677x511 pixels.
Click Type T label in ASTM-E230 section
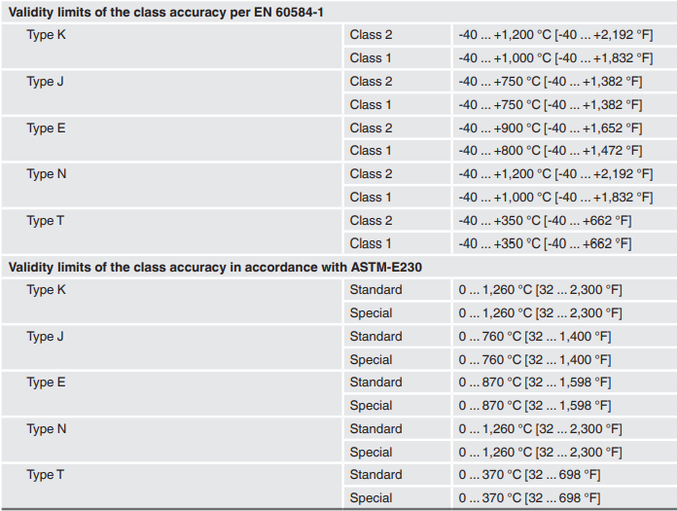[46, 475]
